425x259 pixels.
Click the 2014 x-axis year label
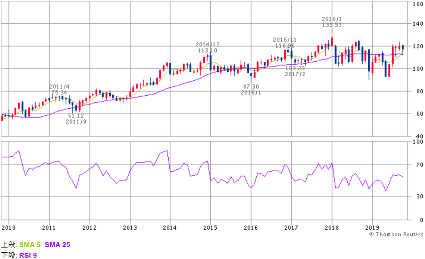(170, 228)
